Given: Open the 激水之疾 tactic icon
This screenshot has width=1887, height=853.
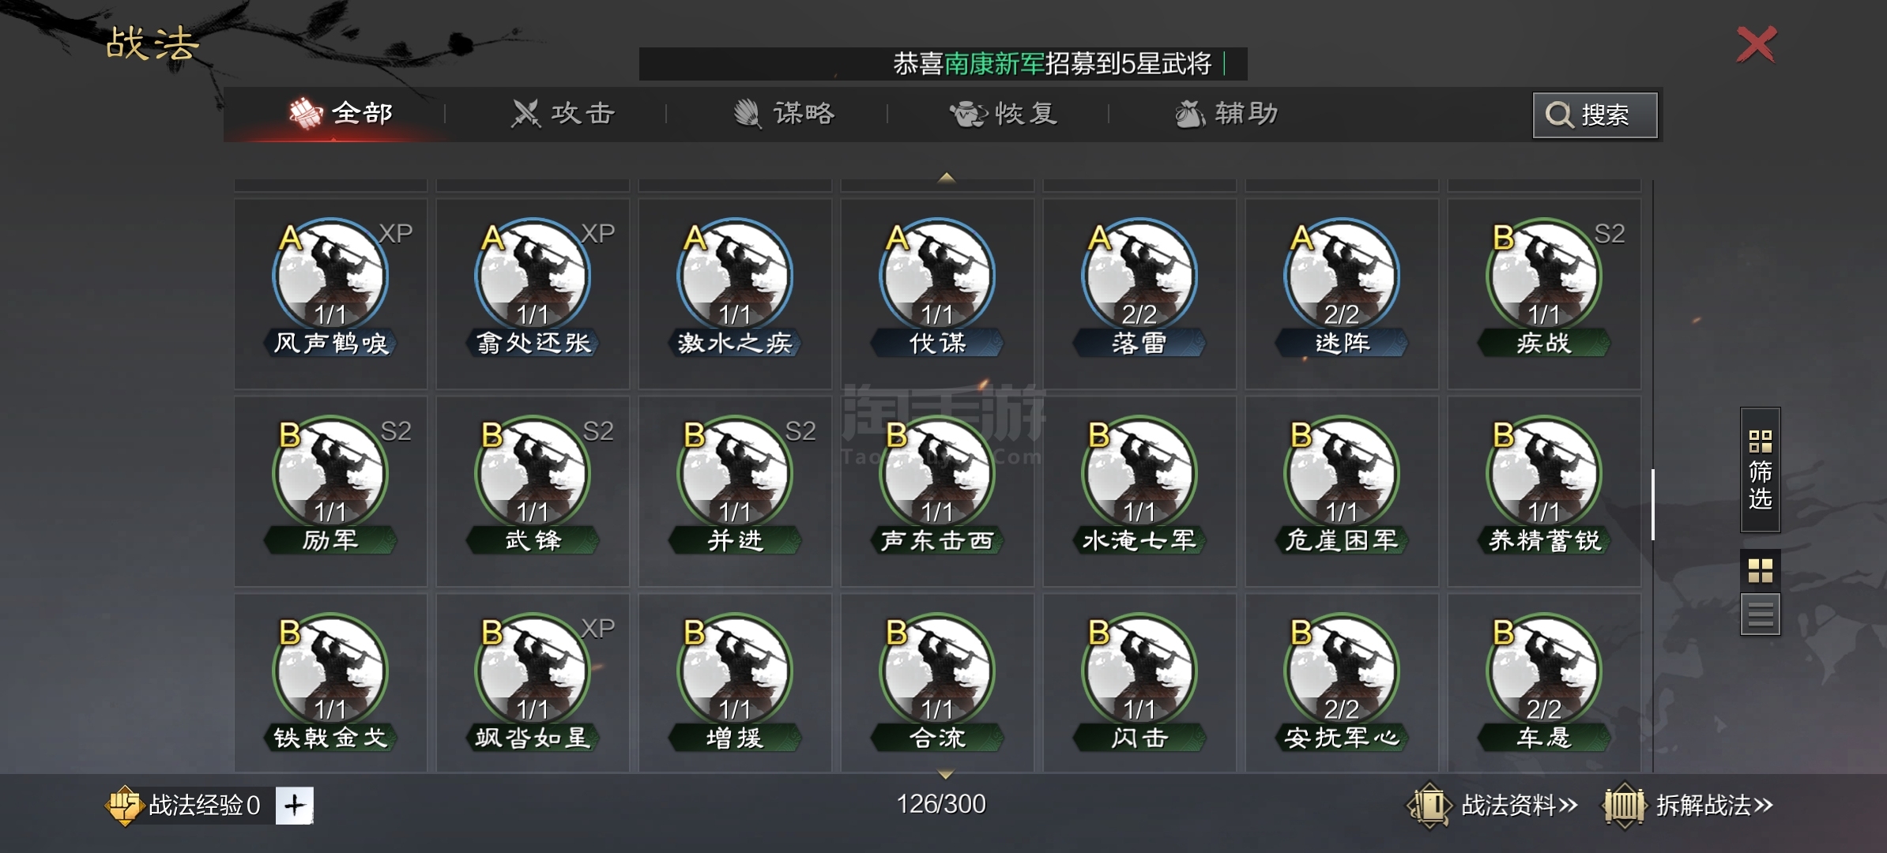Looking at the screenshot, I should (x=735, y=276).
